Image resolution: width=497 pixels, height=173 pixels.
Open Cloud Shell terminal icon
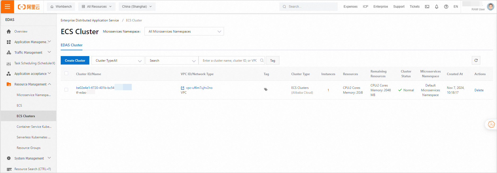427,7
